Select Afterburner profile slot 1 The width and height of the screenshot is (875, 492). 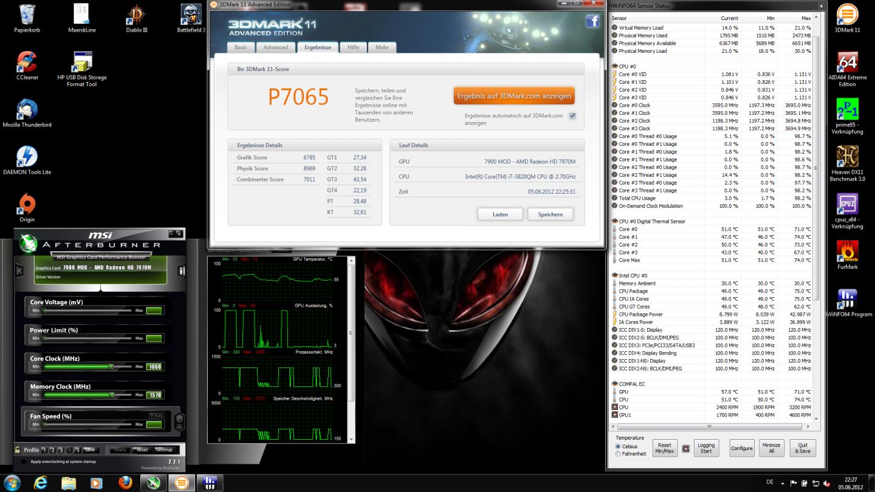44,450
